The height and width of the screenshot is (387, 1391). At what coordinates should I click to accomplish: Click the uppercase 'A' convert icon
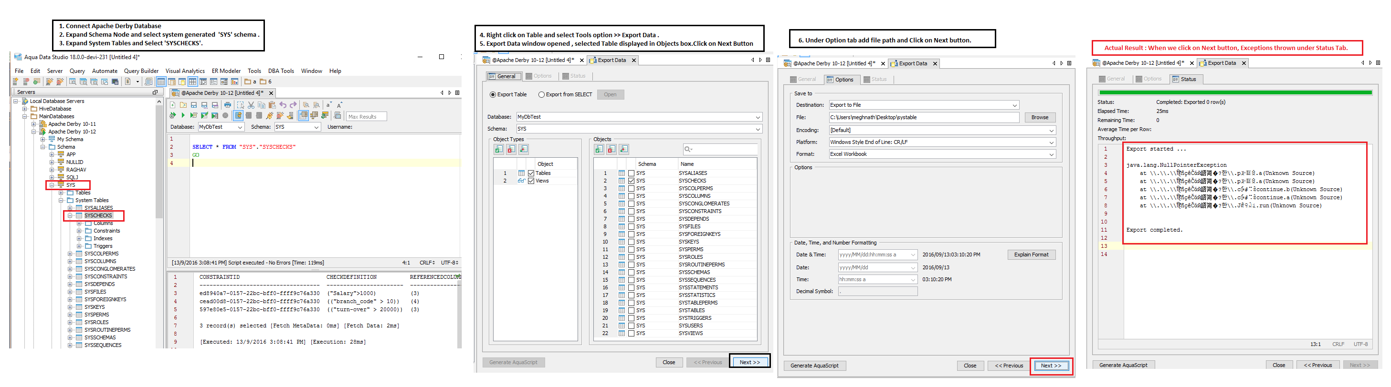(340, 105)
